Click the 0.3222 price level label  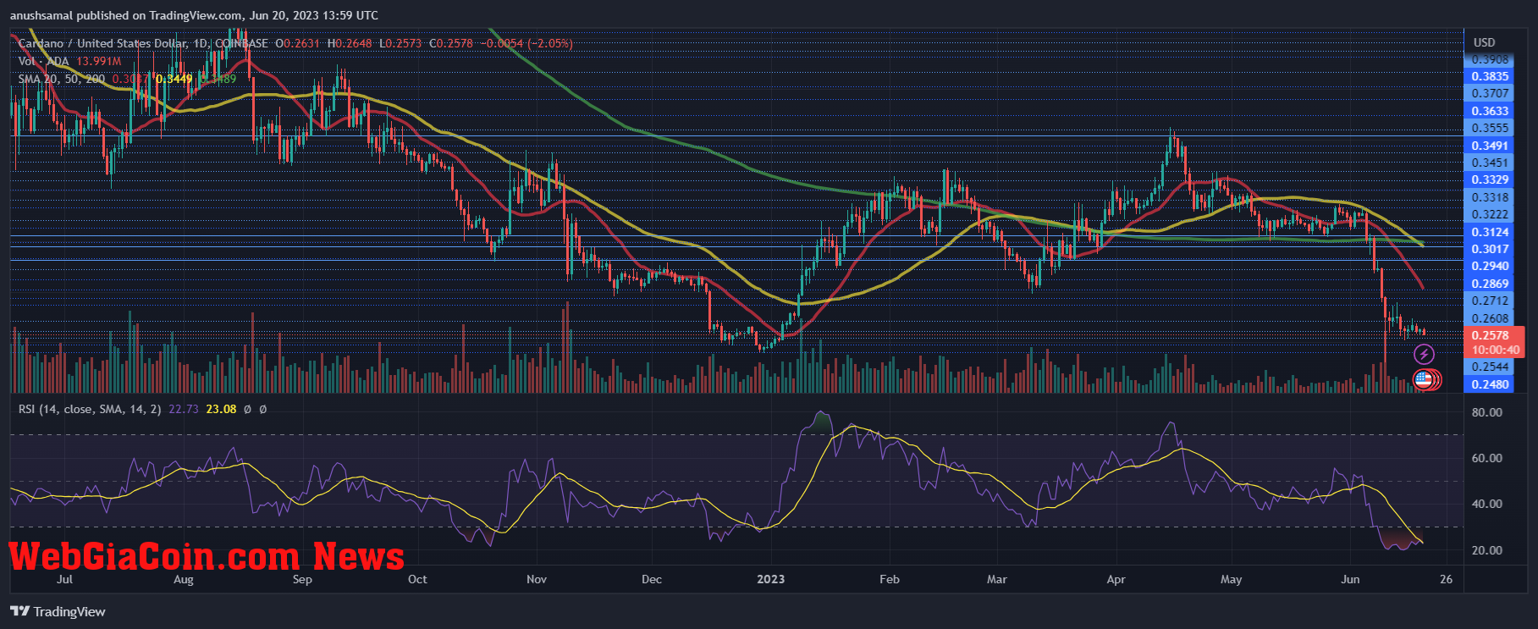[1490, 214]
